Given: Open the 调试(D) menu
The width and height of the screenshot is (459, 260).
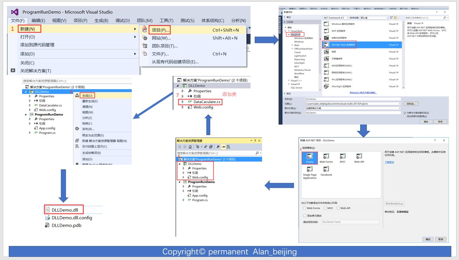Looking at the screenshot, I should tap(123, 21).
